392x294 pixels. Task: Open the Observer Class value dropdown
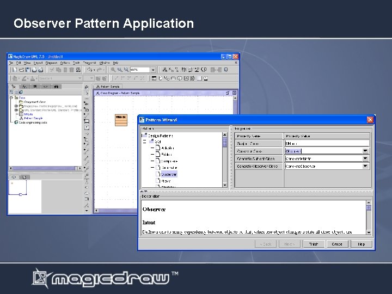click(365, 151)
